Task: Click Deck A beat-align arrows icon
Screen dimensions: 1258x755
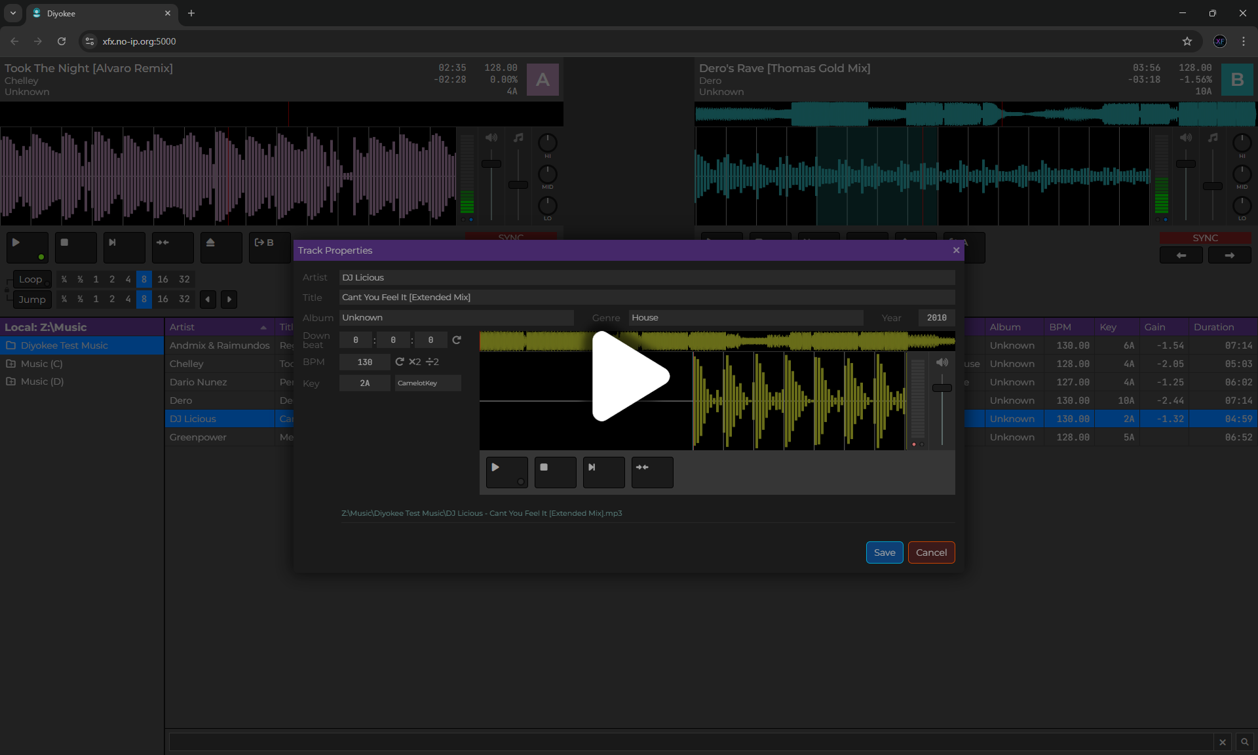Action: (172, 248)
